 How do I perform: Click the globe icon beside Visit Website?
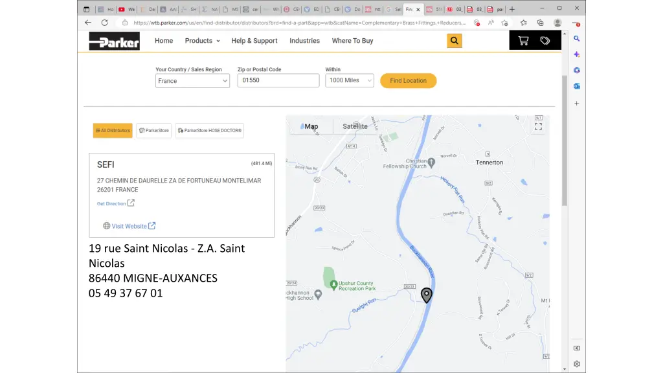click(107, 226)
